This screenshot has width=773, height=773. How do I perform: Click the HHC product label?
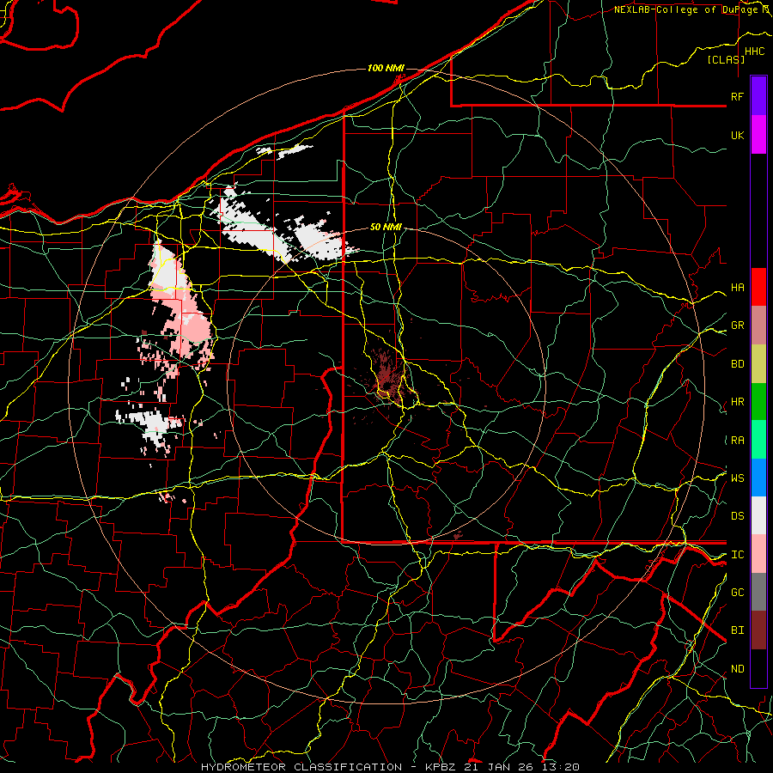coord(754,52)
